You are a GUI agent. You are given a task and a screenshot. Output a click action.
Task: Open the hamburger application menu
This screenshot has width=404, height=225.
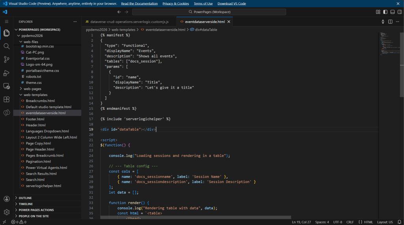click(x=6, y=22)
